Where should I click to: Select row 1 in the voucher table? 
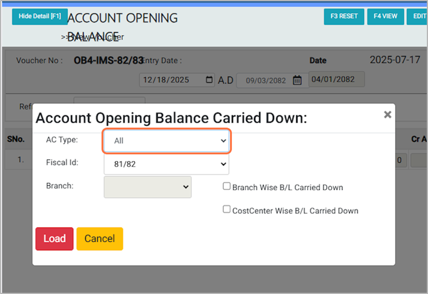click(20, 160)
